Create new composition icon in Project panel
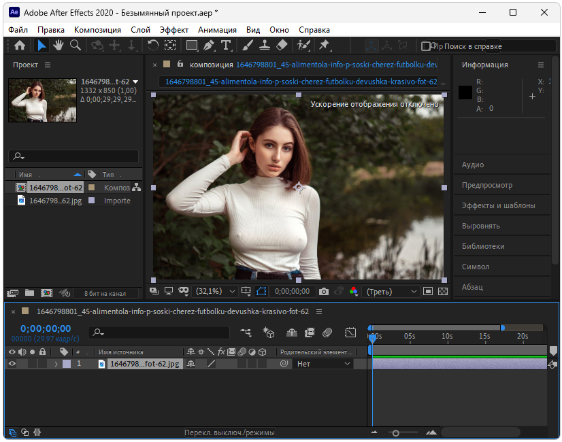Viewport: 562px width, 442px height. [46, 293]
